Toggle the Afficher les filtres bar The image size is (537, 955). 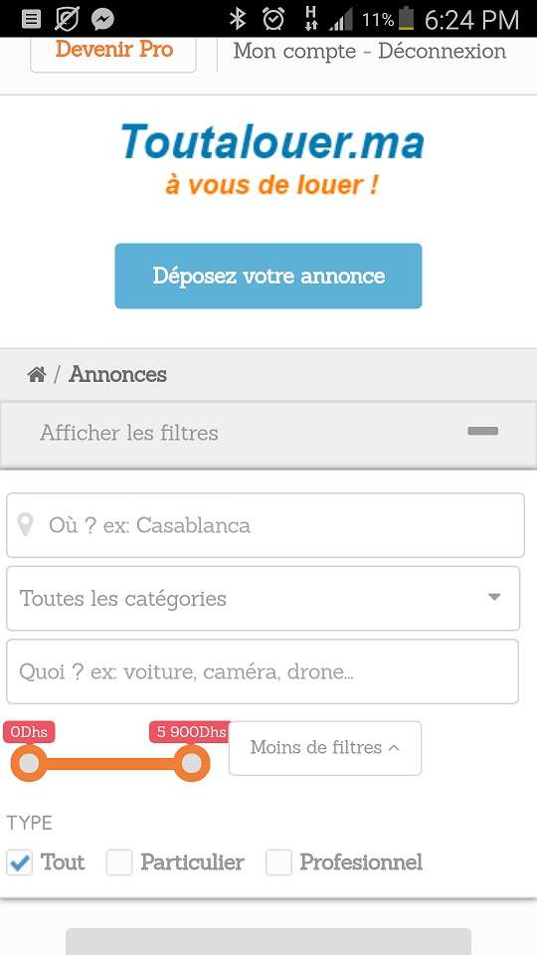coord(268,433)
